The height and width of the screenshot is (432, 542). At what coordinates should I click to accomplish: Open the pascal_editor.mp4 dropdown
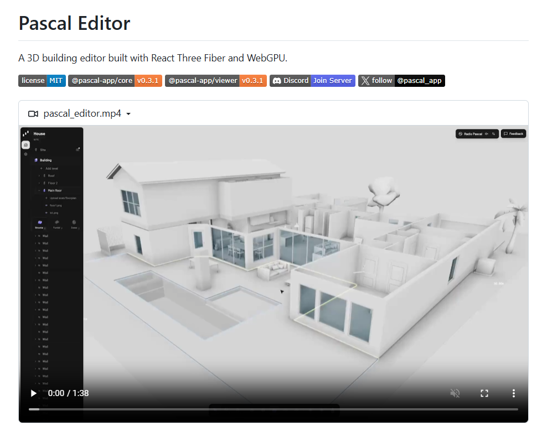pyautogui.click(x=128, y=113)
